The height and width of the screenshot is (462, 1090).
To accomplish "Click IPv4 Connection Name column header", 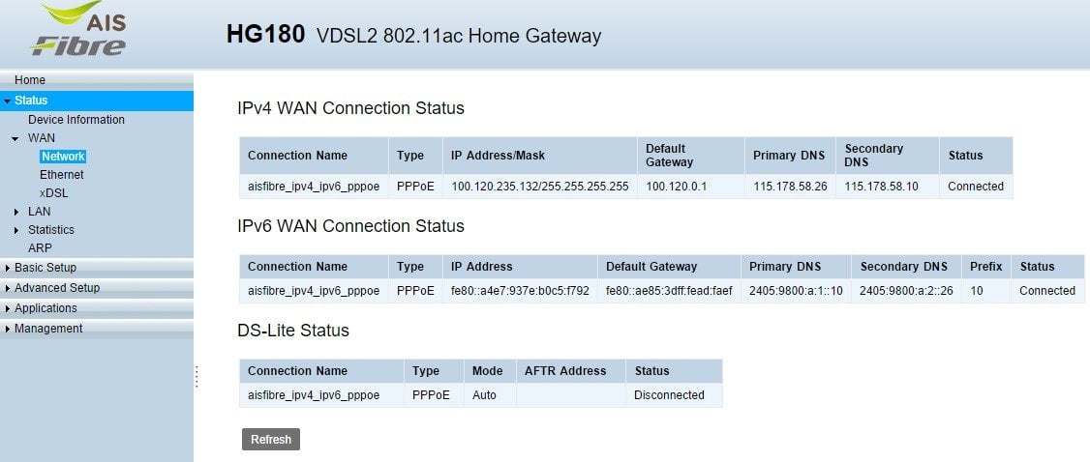I will click(297, 156).
